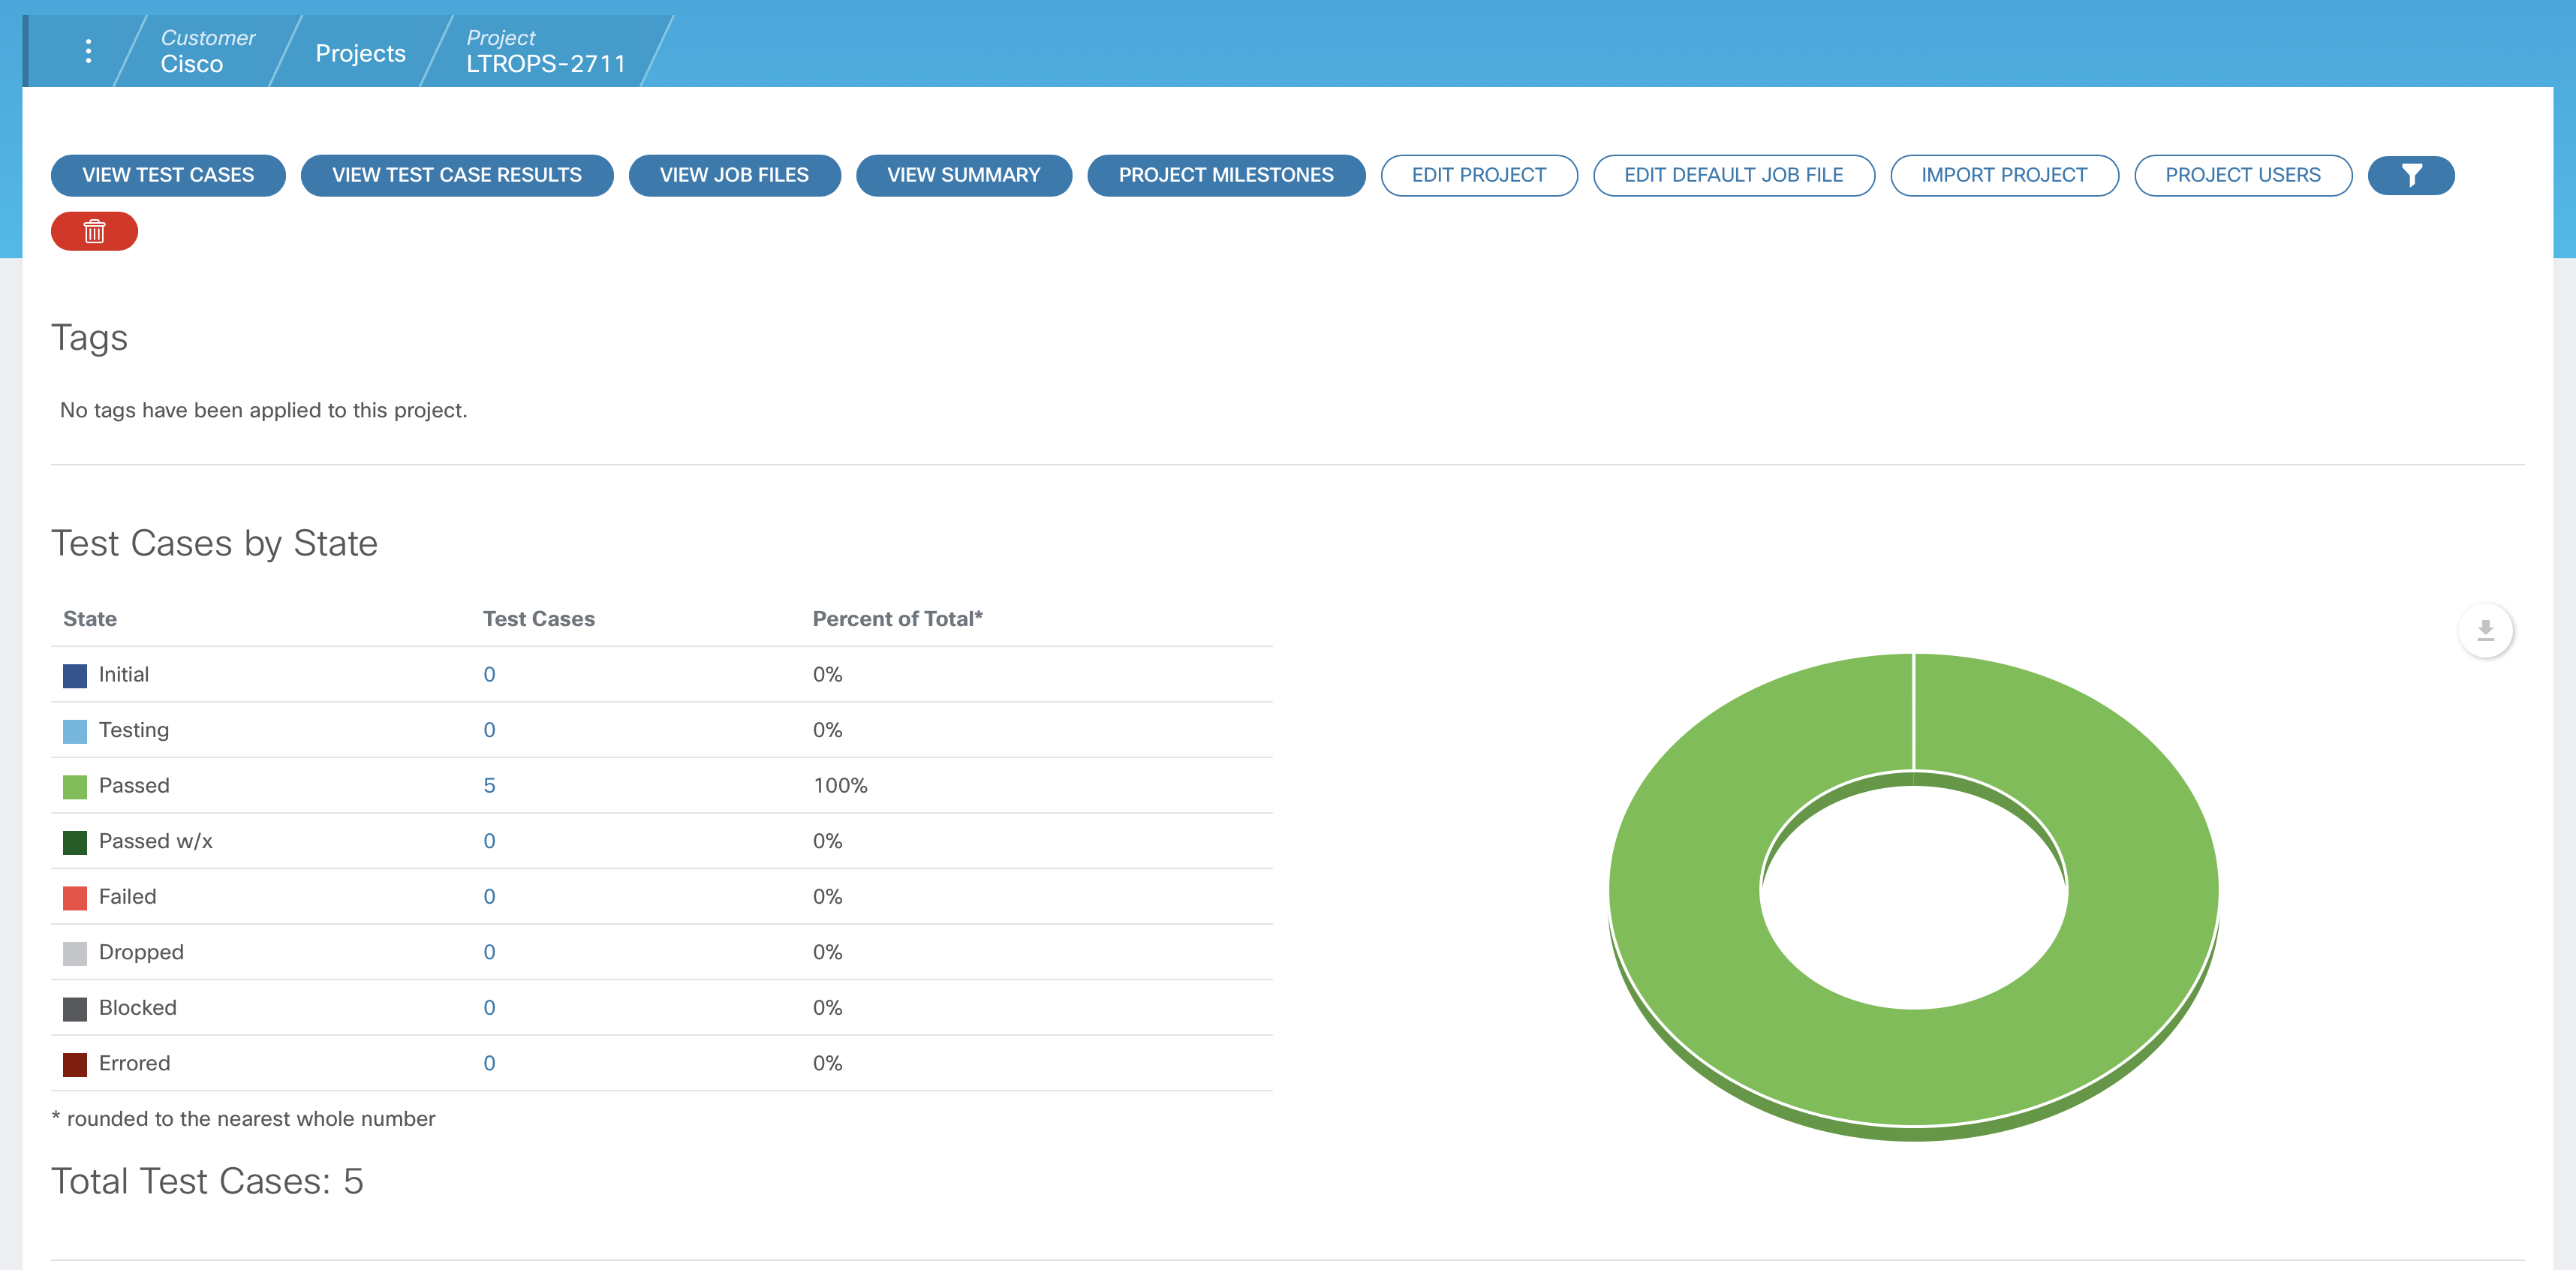2576x1270 pixels.
Task: Click the Failed test cases count 0
Action: pyautogui.click(x=489, y=897)
